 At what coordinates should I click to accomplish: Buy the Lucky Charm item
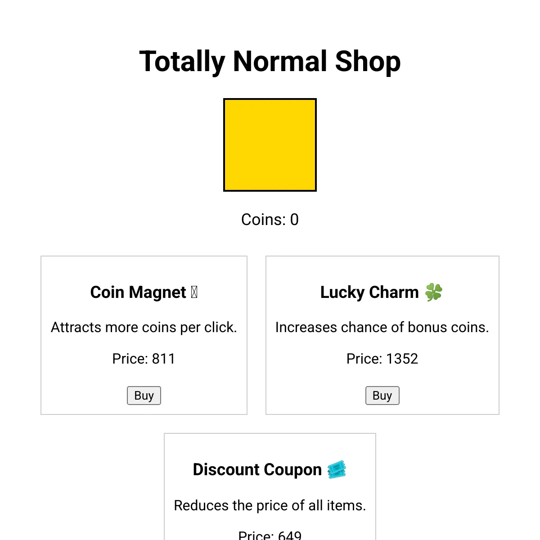(382, 396)
